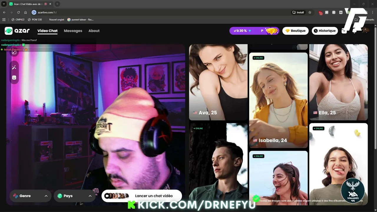Click US flag next to Ella
The image size is (377, 212).
click(x=315, y=113)
